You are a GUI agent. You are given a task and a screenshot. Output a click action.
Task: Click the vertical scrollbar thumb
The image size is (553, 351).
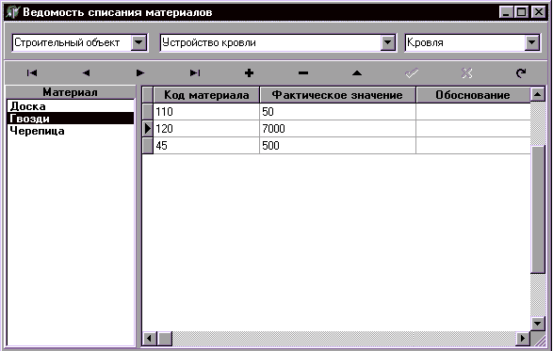538,209
